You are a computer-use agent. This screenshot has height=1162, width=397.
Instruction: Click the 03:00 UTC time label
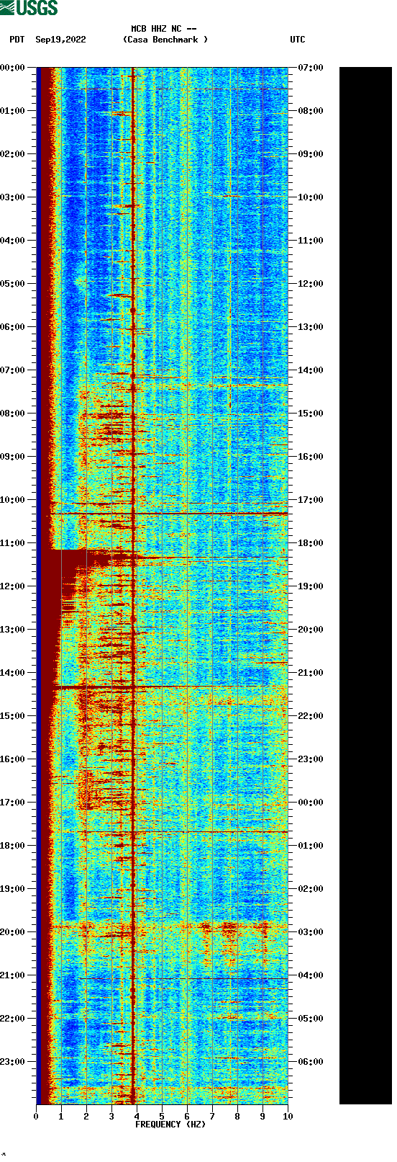point(311,932)
